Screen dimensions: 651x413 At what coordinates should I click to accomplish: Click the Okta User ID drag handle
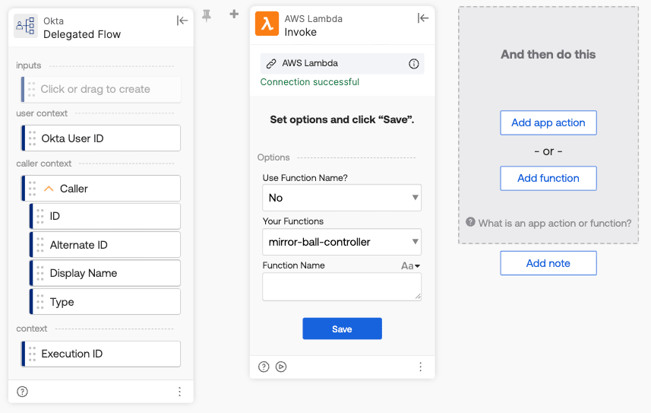32,138
